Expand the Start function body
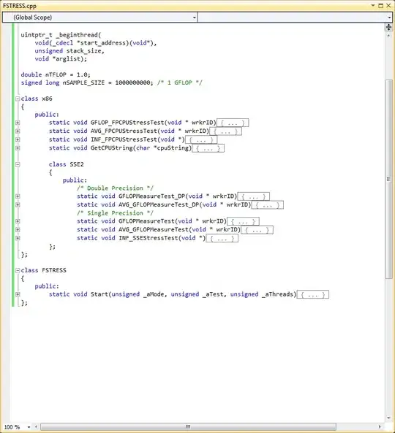 18,294
